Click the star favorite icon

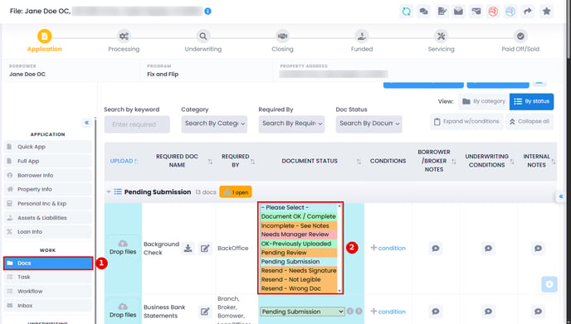tap(546, 12)
